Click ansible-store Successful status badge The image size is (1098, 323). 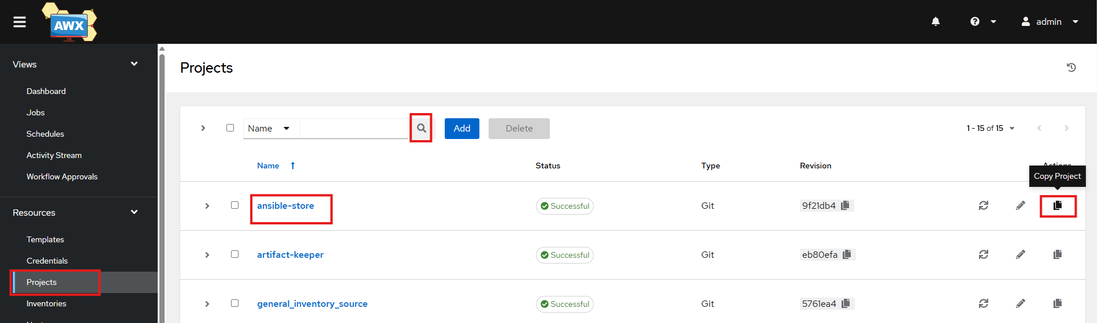565,206
